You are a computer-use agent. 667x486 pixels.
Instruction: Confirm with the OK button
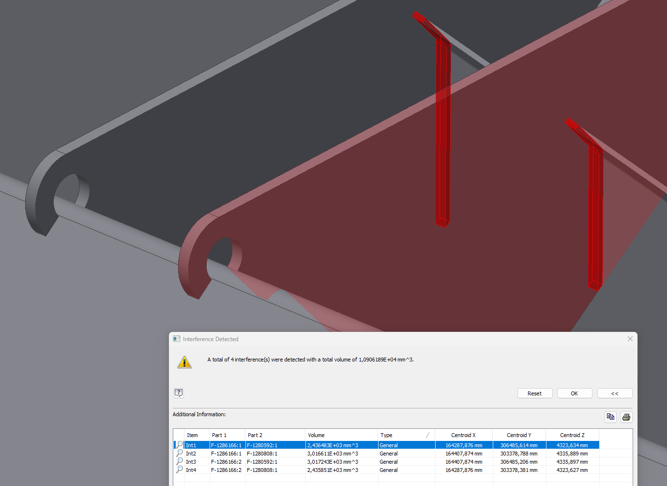574,393
